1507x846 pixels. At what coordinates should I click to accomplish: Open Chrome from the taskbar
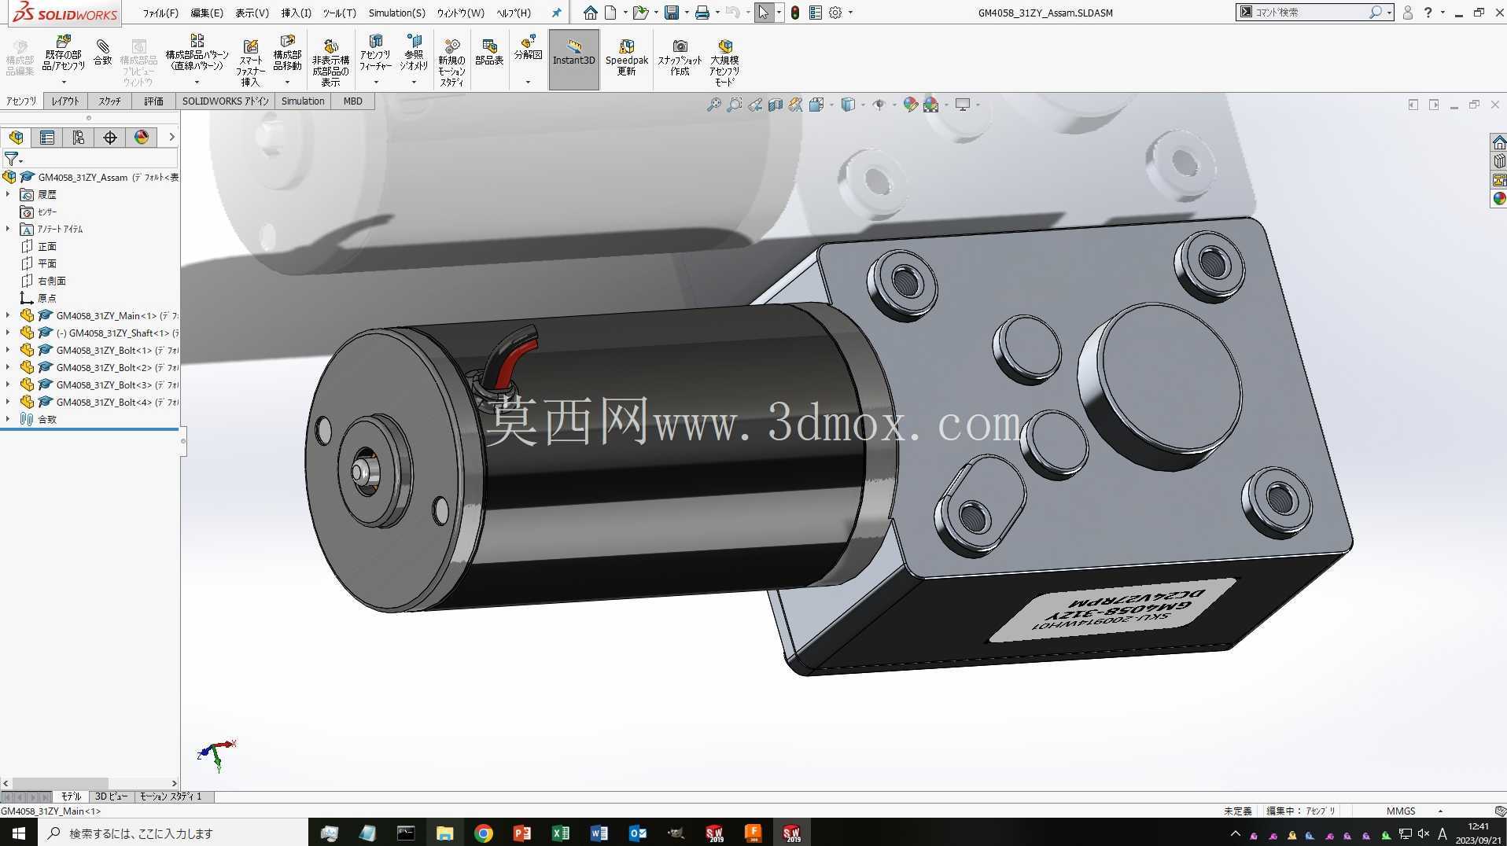pyautogui.click(x=484, y=833)
